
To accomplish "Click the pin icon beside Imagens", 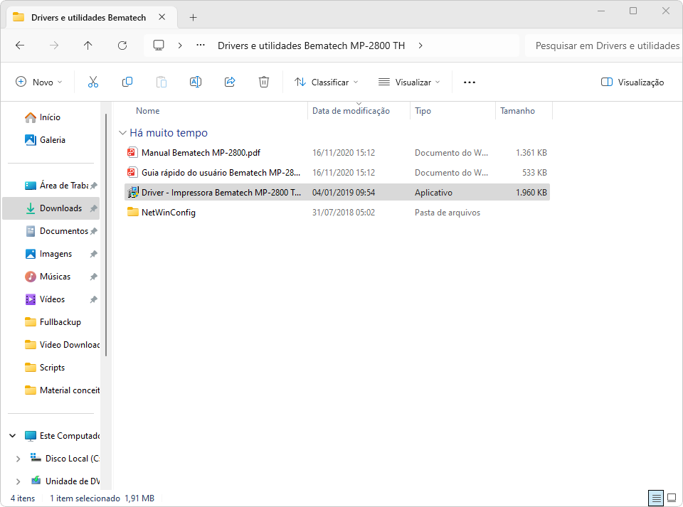I will 93,254.
